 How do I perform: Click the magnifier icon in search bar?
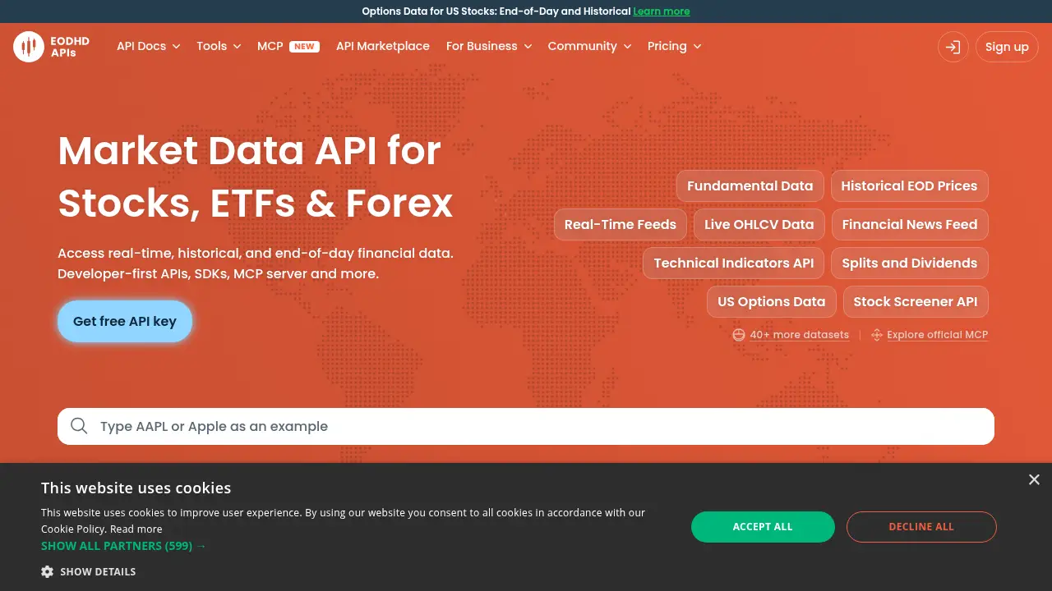point(79,426)
